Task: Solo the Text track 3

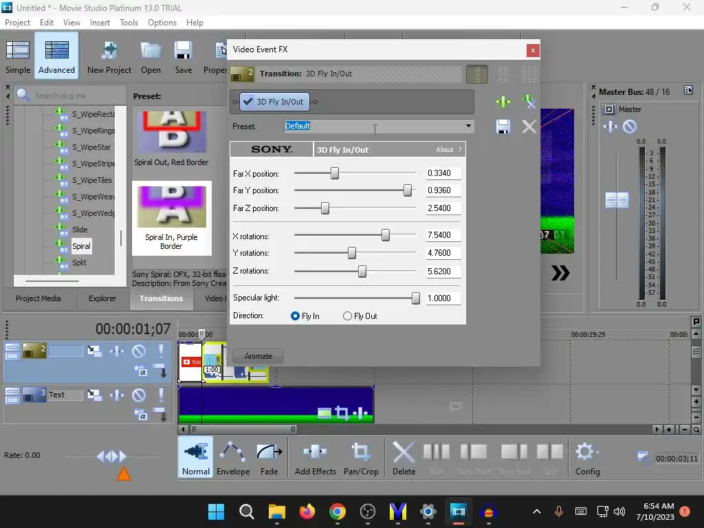Action: click(x=161, y=395)
